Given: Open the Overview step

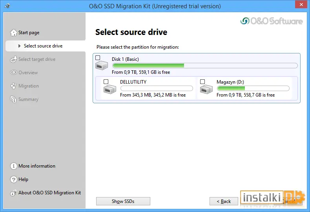Looking at the screenshot, I should (x=24, y=72).
